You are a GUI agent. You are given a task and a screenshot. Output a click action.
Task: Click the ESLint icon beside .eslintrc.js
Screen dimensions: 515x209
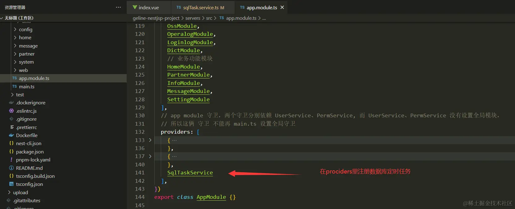(11, 111)
